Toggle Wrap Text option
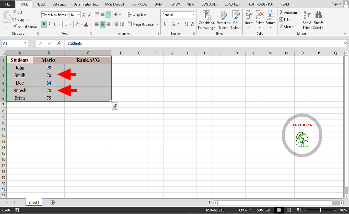The height and width of the screenshot is (214, 349). tap(137, 15)
